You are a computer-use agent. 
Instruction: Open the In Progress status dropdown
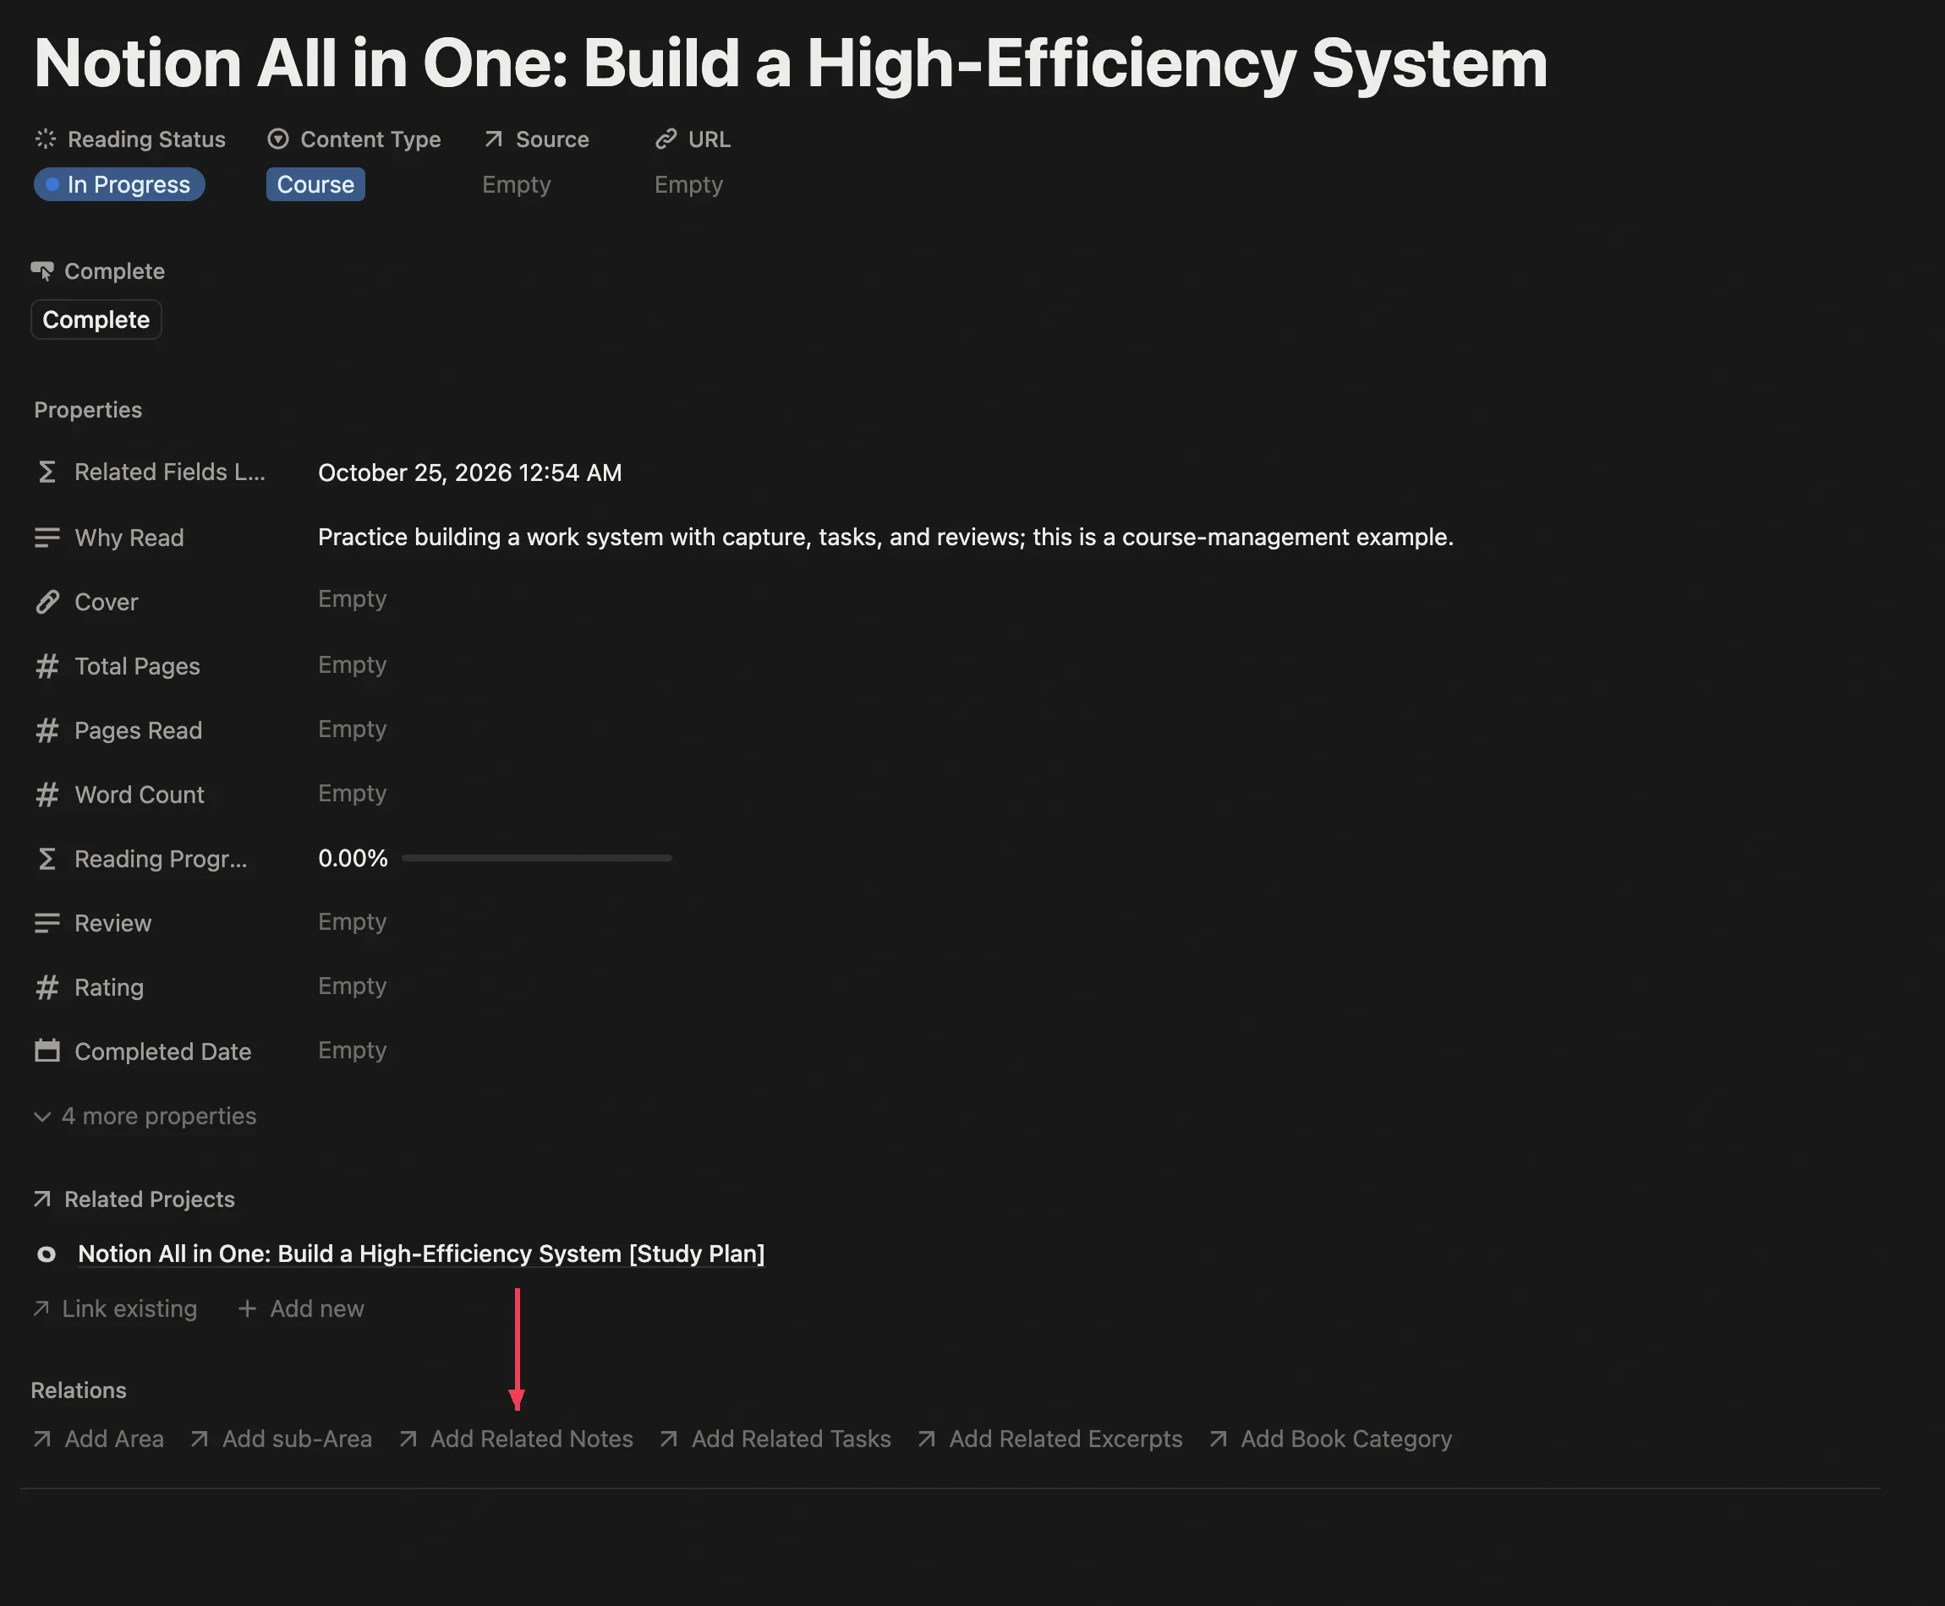tap(119, 184)
